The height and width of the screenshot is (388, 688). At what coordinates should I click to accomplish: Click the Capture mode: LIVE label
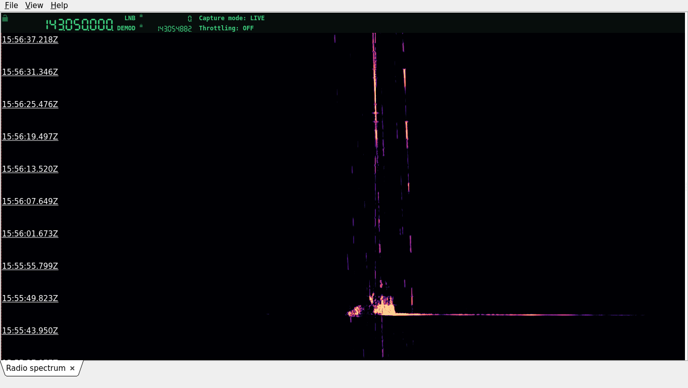pyautogui.click(x=232, y=18)
